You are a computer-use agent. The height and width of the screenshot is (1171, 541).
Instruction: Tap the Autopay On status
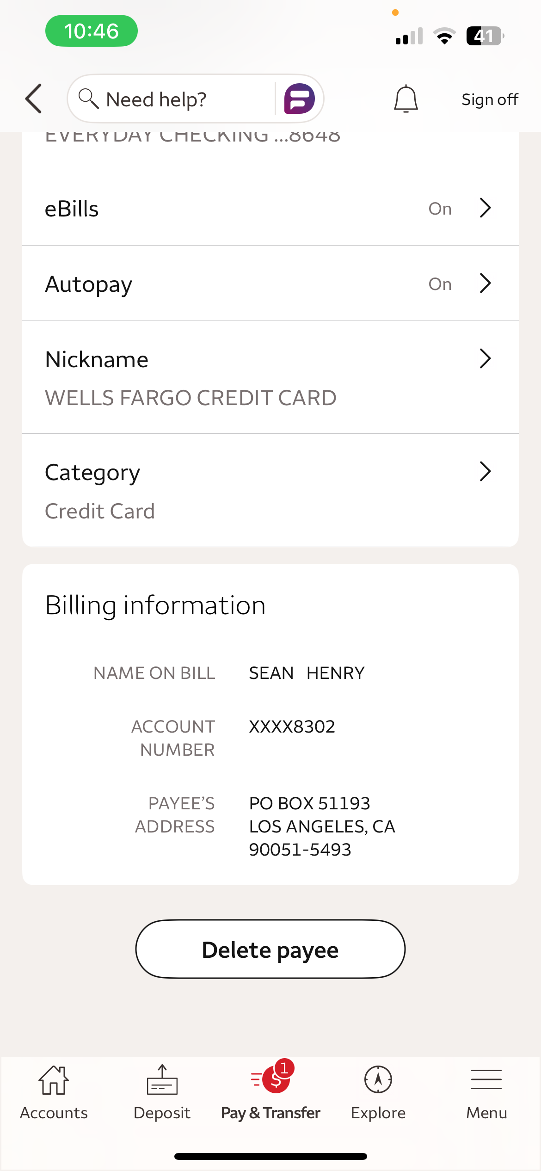pyautogui.click(x=440, y=284)
